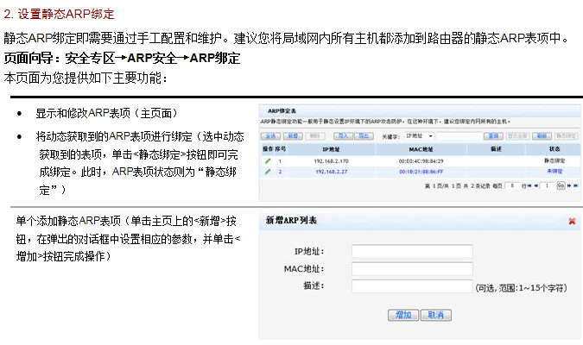
Task: Click 页面向导 navigation path text
Action: click(x=122, y=58)
